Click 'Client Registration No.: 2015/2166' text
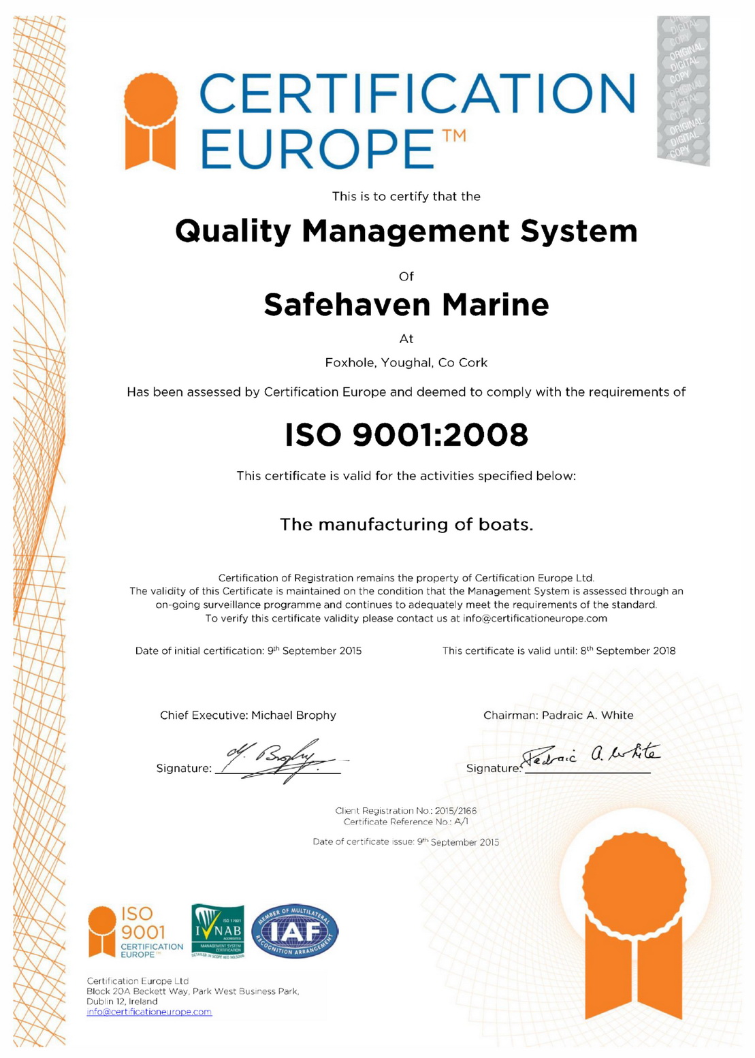 [406, 811]
